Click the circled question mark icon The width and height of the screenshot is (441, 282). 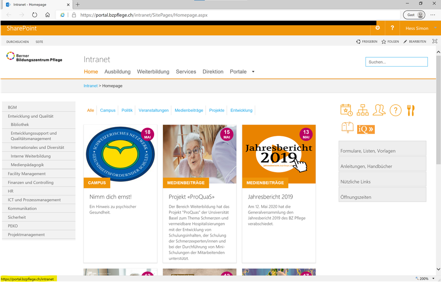point(396,110)
